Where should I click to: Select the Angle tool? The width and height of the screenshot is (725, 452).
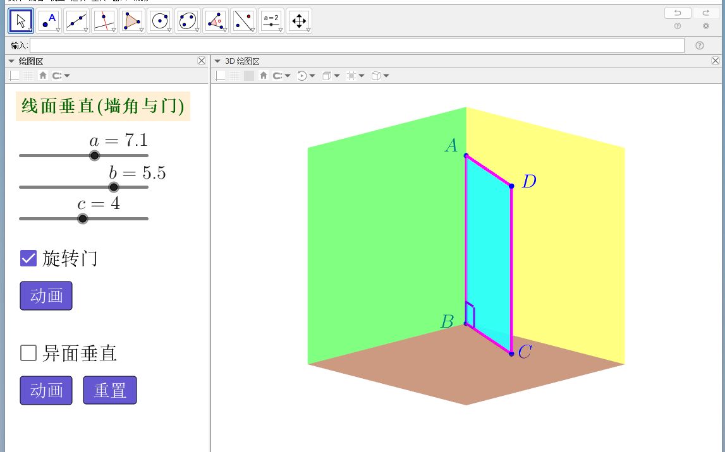click(x=215, y=21)
